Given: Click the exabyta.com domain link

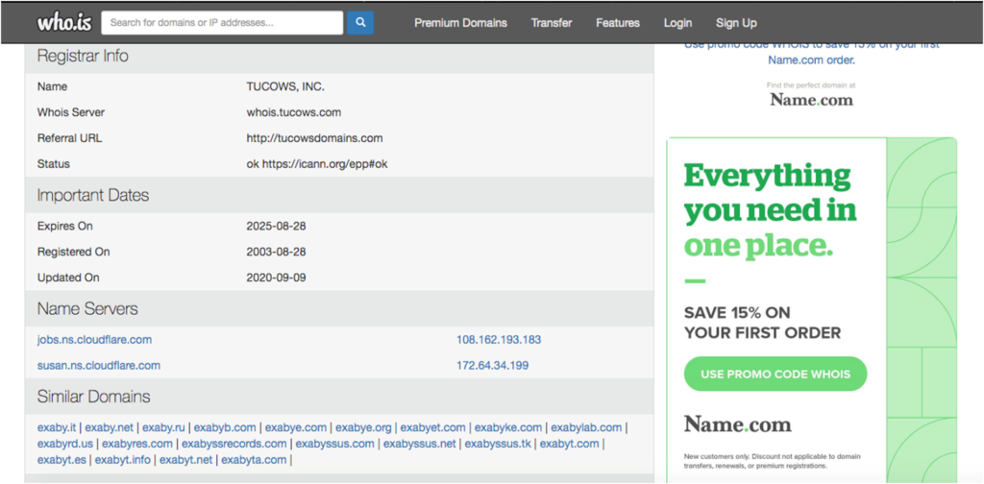Looking at the screenshot, I should tap(254, 460).
